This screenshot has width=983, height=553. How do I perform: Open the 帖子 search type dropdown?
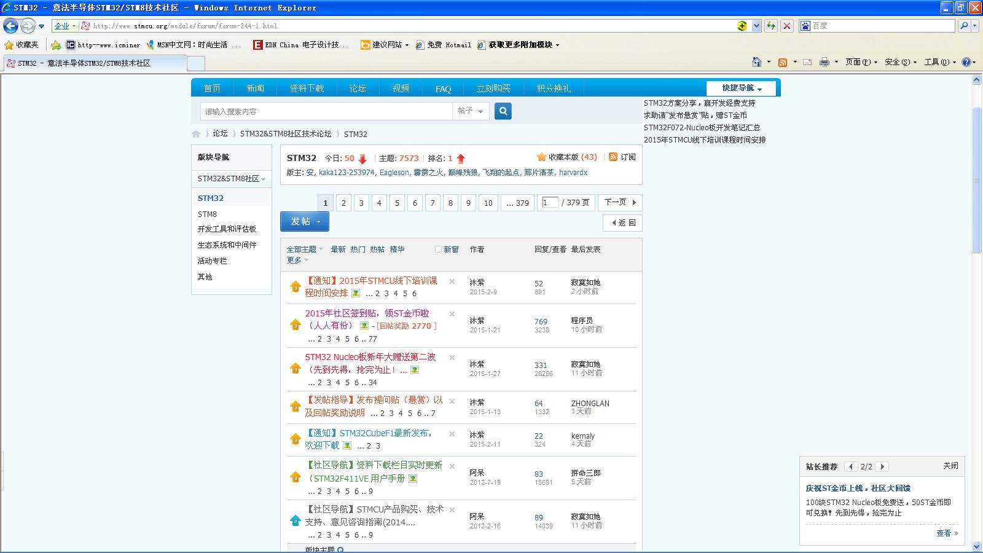coord(471,111)
